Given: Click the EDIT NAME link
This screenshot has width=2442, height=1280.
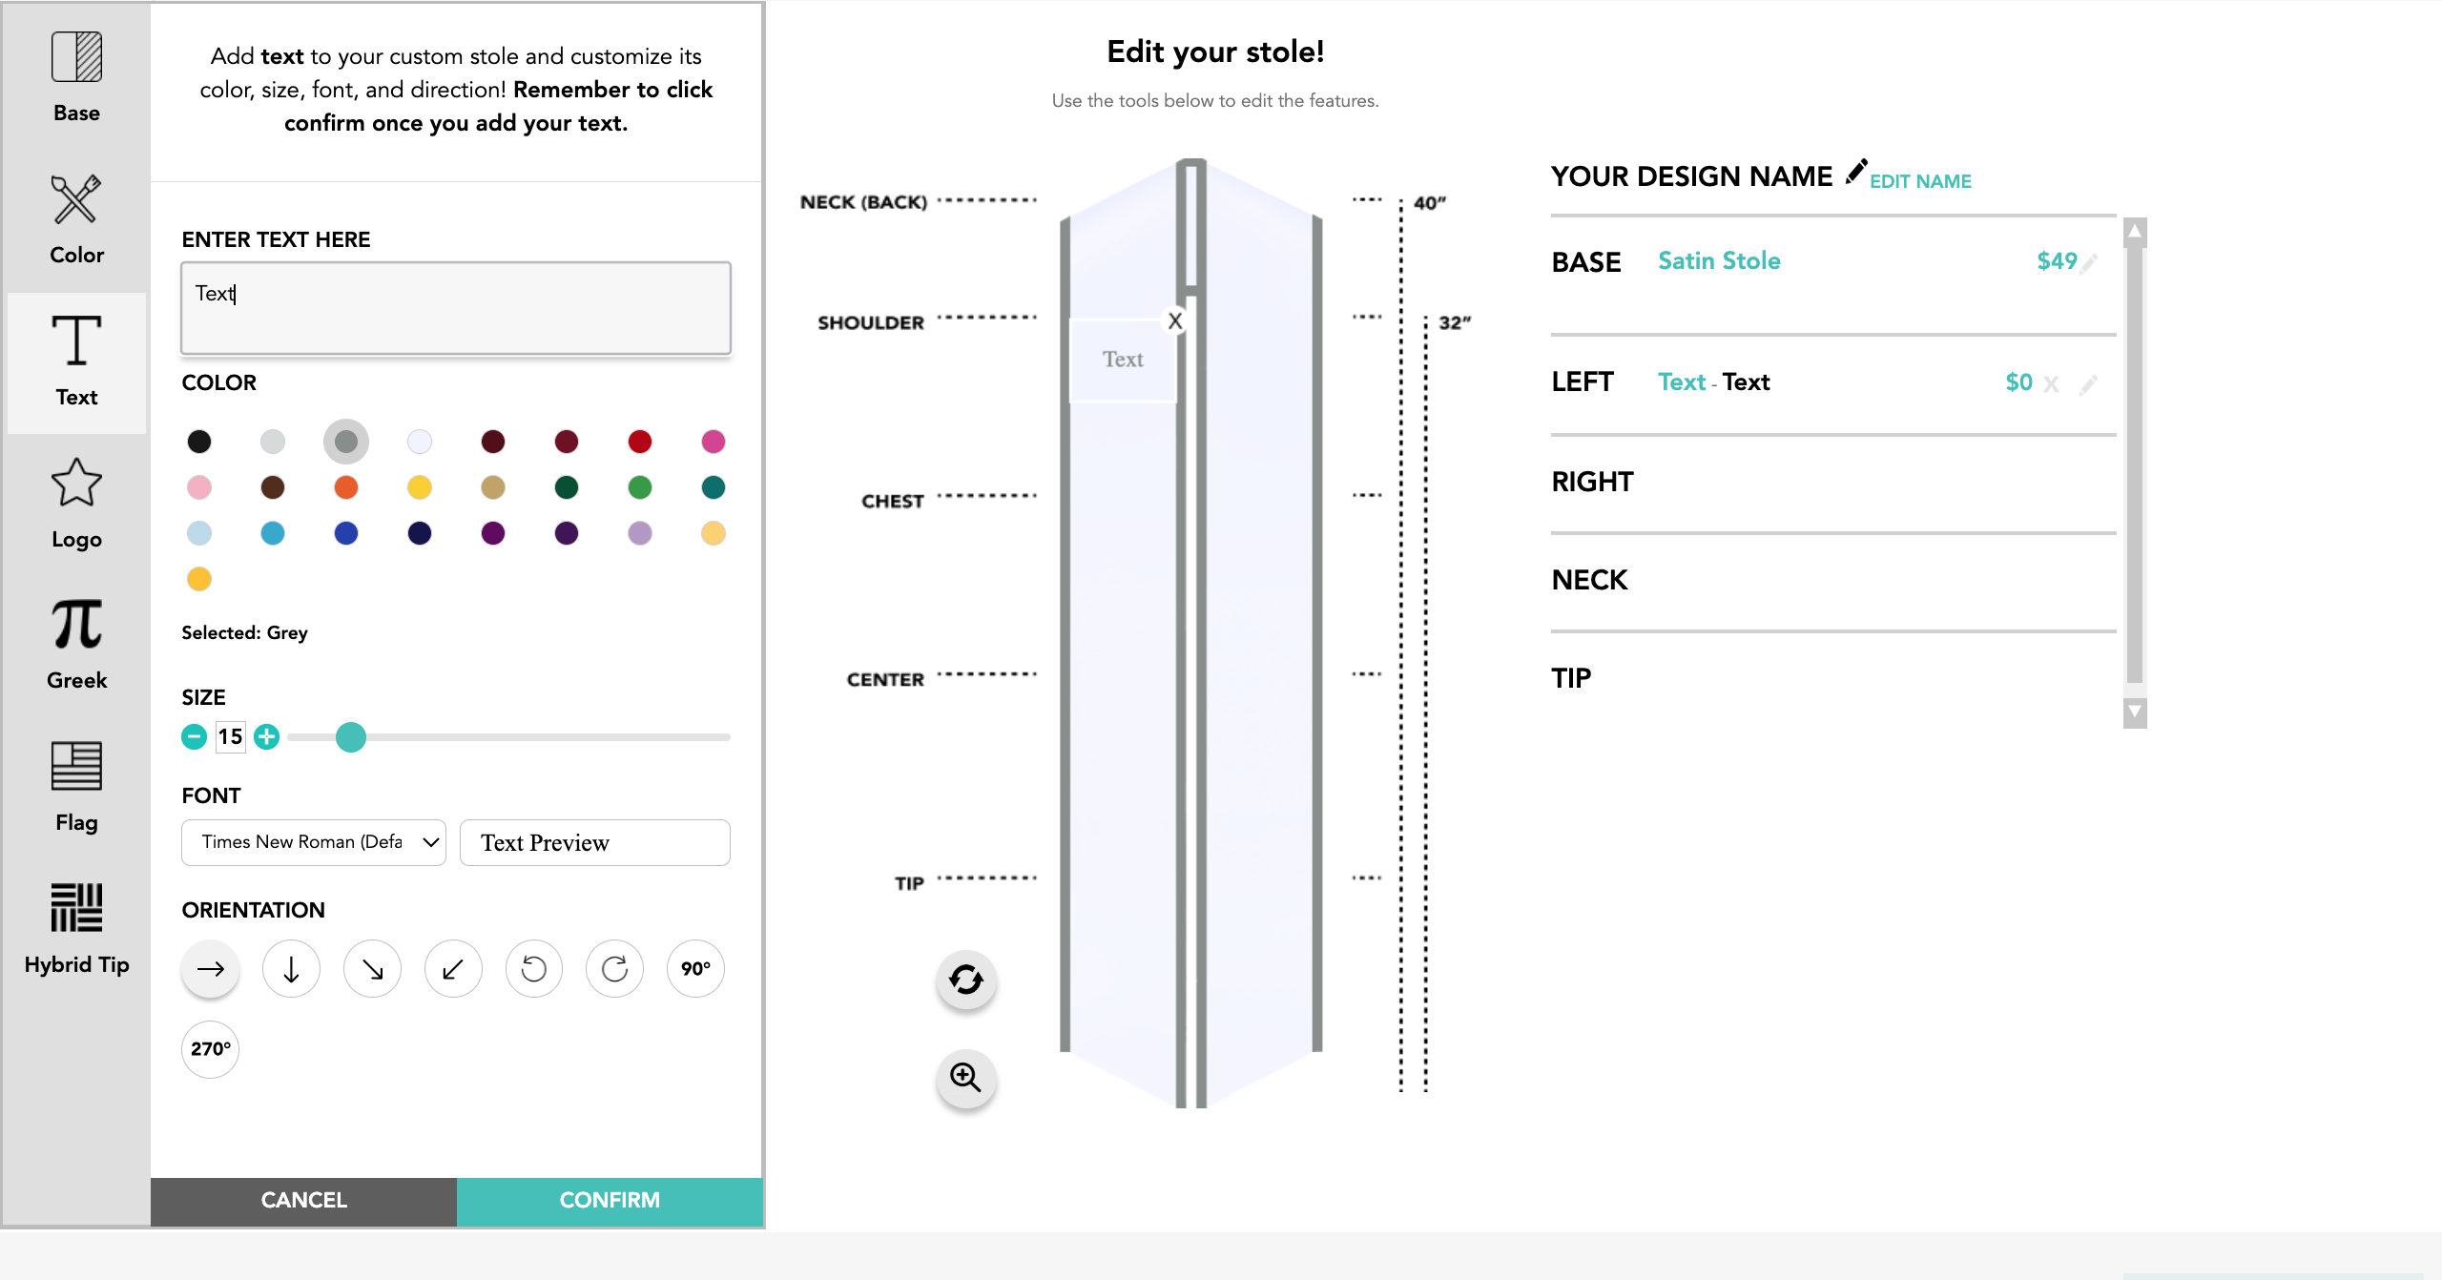Looking at the screenshot, I should coord(1919,181).
